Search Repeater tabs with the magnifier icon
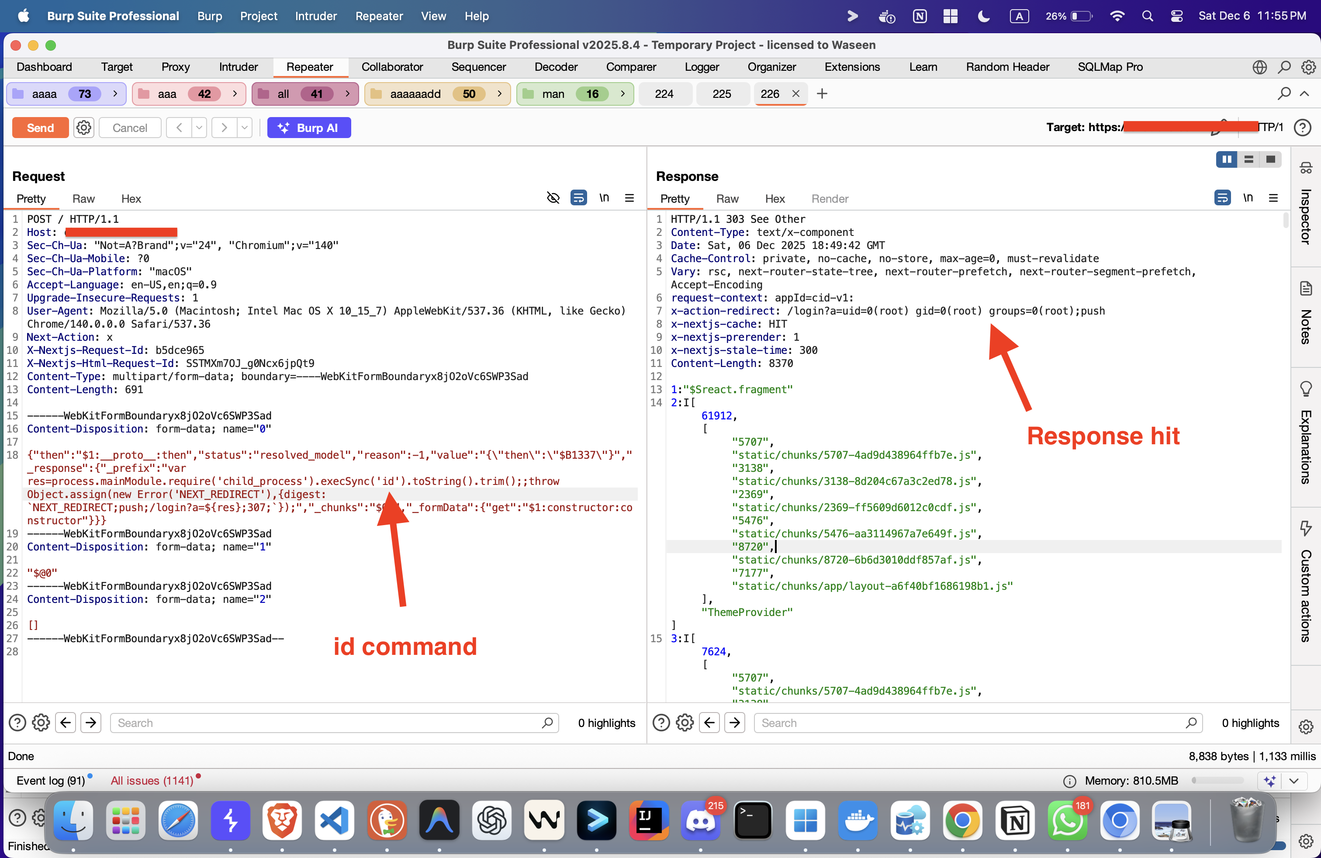1321x858 pixels. [x=1284, y=94]
